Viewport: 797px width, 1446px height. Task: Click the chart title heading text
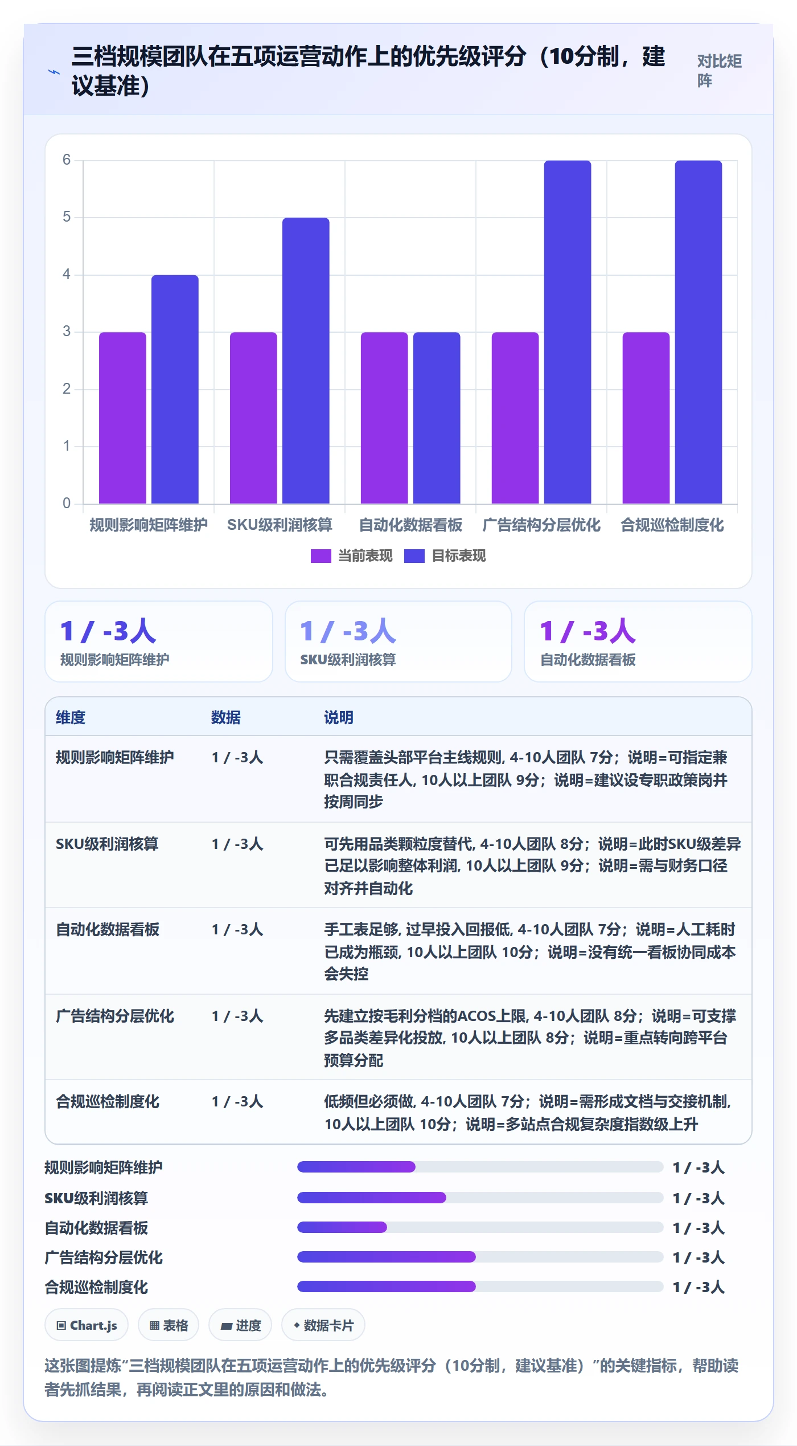click(x=368, y=71)
